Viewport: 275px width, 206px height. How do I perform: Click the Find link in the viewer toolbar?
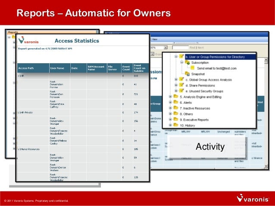coord(192,47)
